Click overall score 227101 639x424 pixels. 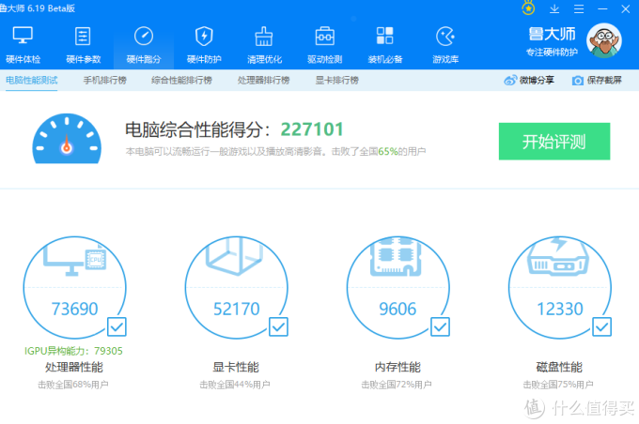point(312,129)
